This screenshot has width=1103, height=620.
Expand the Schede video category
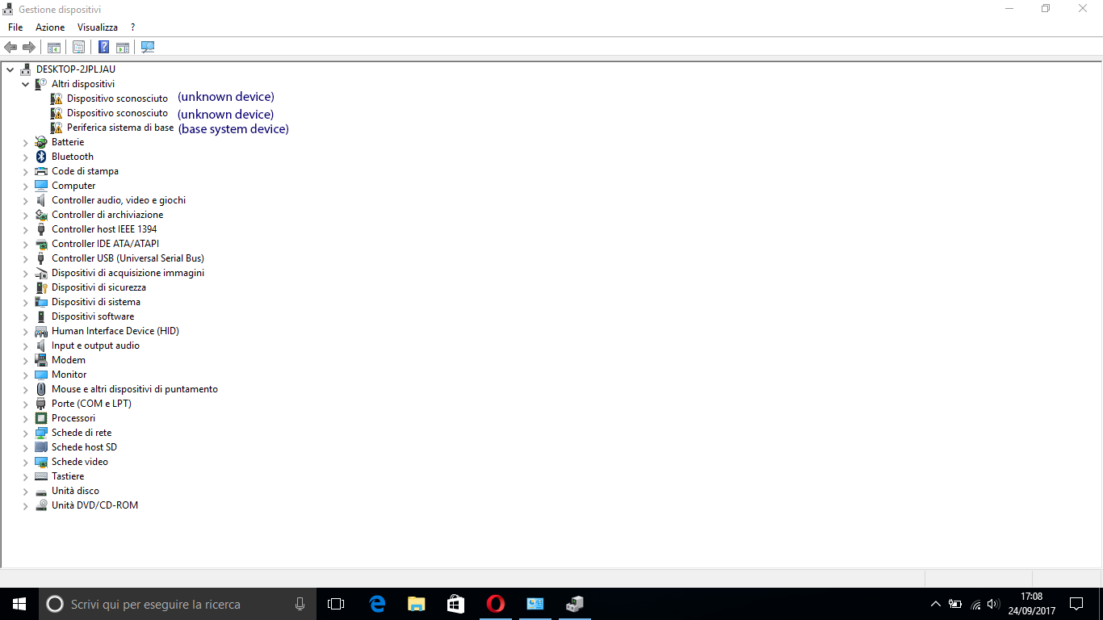25,461
